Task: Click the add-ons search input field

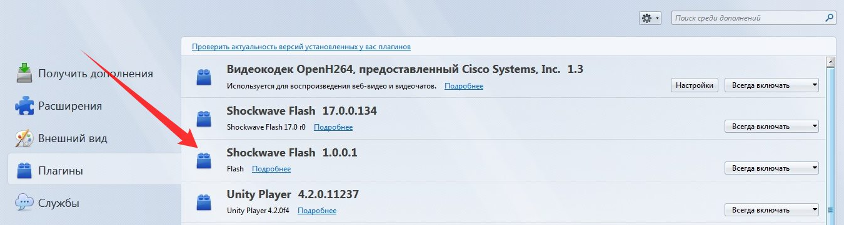Action: (747, 18)
